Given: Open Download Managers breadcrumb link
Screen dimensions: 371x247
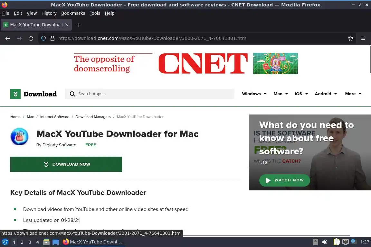Looking at the screenshot, I should coord(93,117).
